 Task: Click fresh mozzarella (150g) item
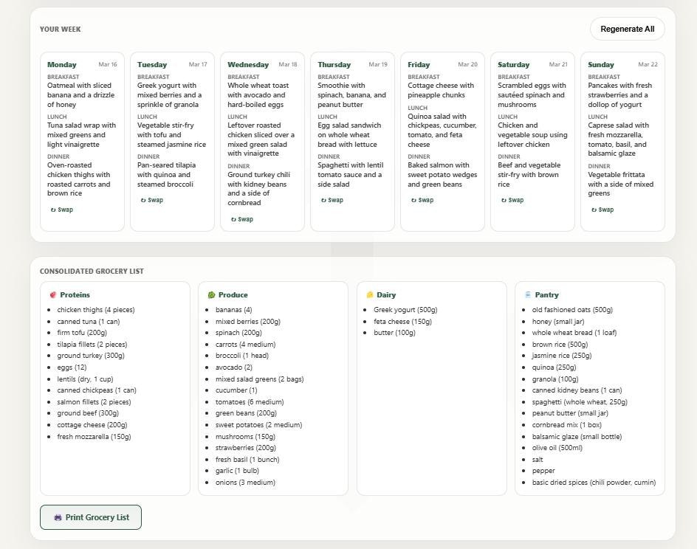click(x=95, y=437)
